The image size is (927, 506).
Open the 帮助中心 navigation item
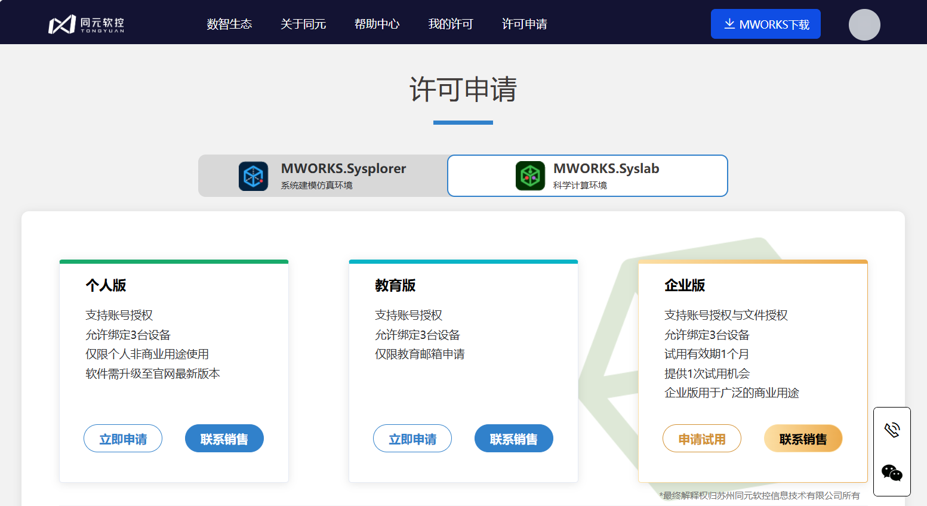coord(377,24)
